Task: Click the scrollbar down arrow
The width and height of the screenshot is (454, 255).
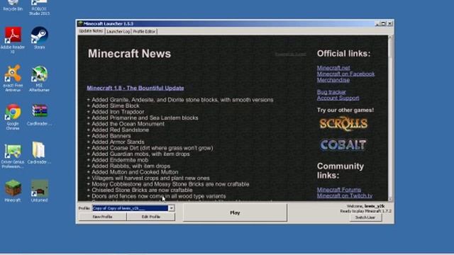Action: click(390, 199)
